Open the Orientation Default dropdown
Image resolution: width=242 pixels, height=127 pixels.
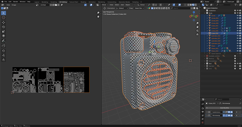[x=122, y=8]
